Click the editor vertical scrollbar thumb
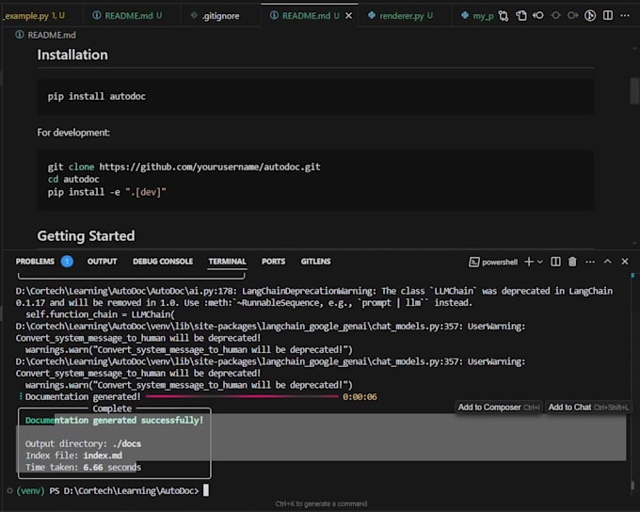This screenshot has width=640, height=512. coord(633,91)
